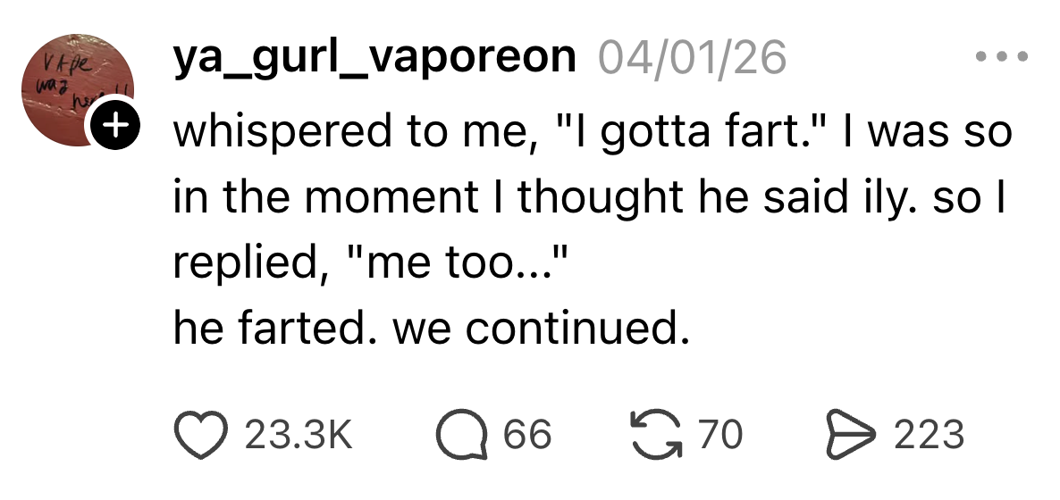The image size is (1060, 500).
Task: Click the ya_gurl_vaporeon username
Action: (x=374, y=58)
